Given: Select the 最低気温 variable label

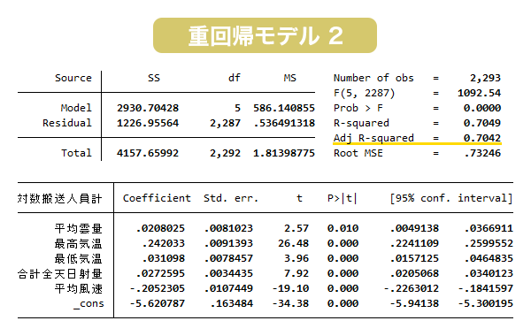Looking at the screenshot, I should [x=78, y=258].
